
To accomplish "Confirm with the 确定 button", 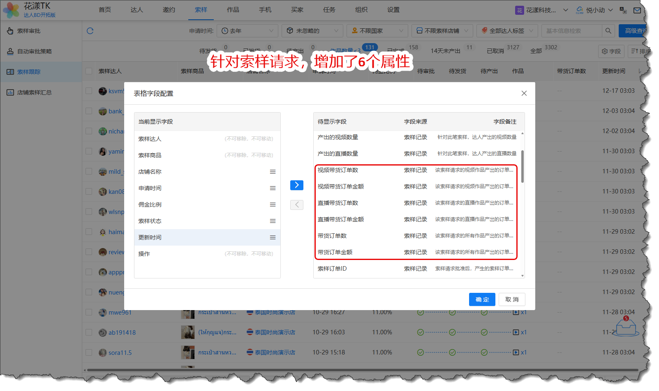I will (x=482, y=299).
